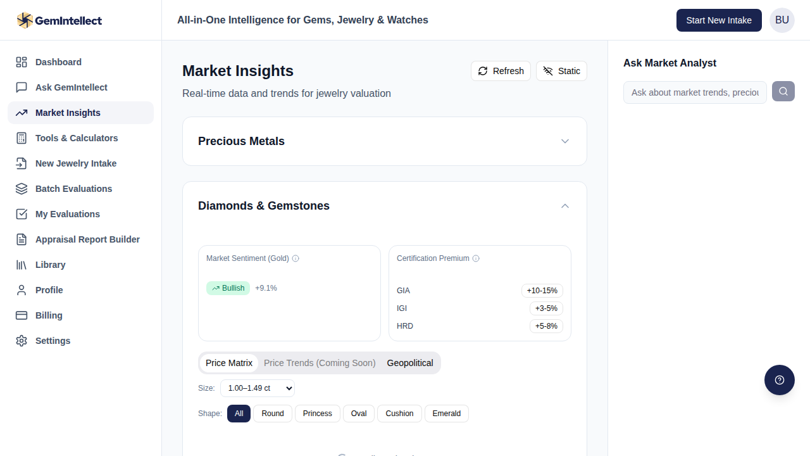Toggle the Static data mode button
810x456 pixels.
tap(561, 71)
